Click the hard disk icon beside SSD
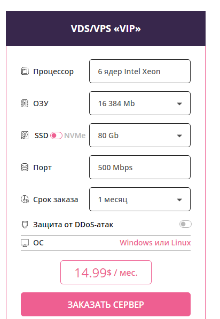 25,135
